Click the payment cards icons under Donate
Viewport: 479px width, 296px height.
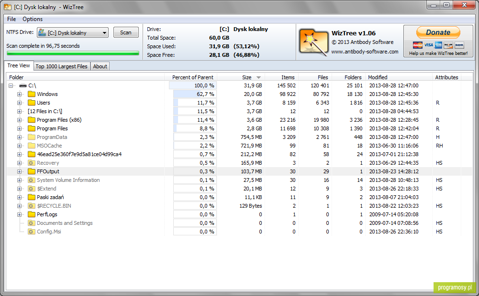click(438, 45)
